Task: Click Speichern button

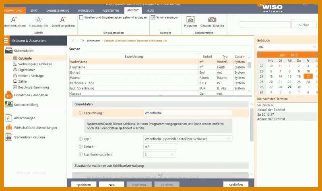Action: [x=84, y=185]
